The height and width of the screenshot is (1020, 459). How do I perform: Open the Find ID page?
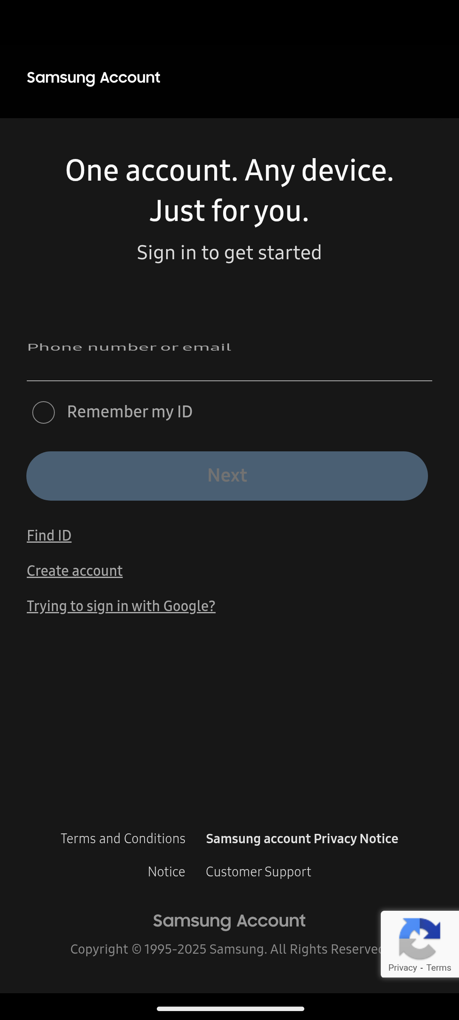click(49, 535)
